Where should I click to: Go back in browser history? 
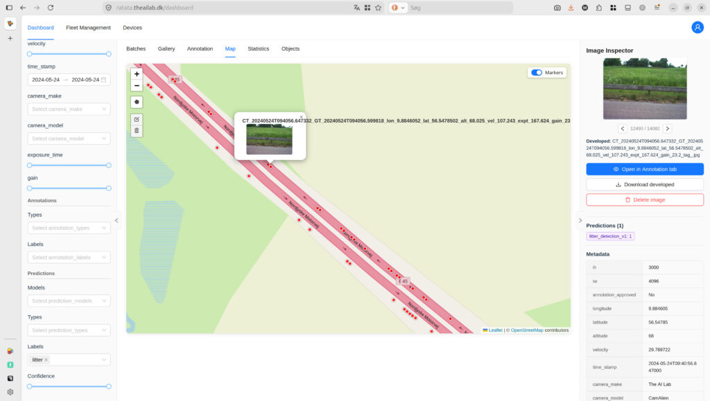23,8
